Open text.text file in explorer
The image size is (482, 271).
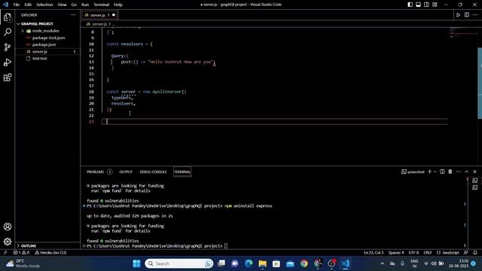39,59
